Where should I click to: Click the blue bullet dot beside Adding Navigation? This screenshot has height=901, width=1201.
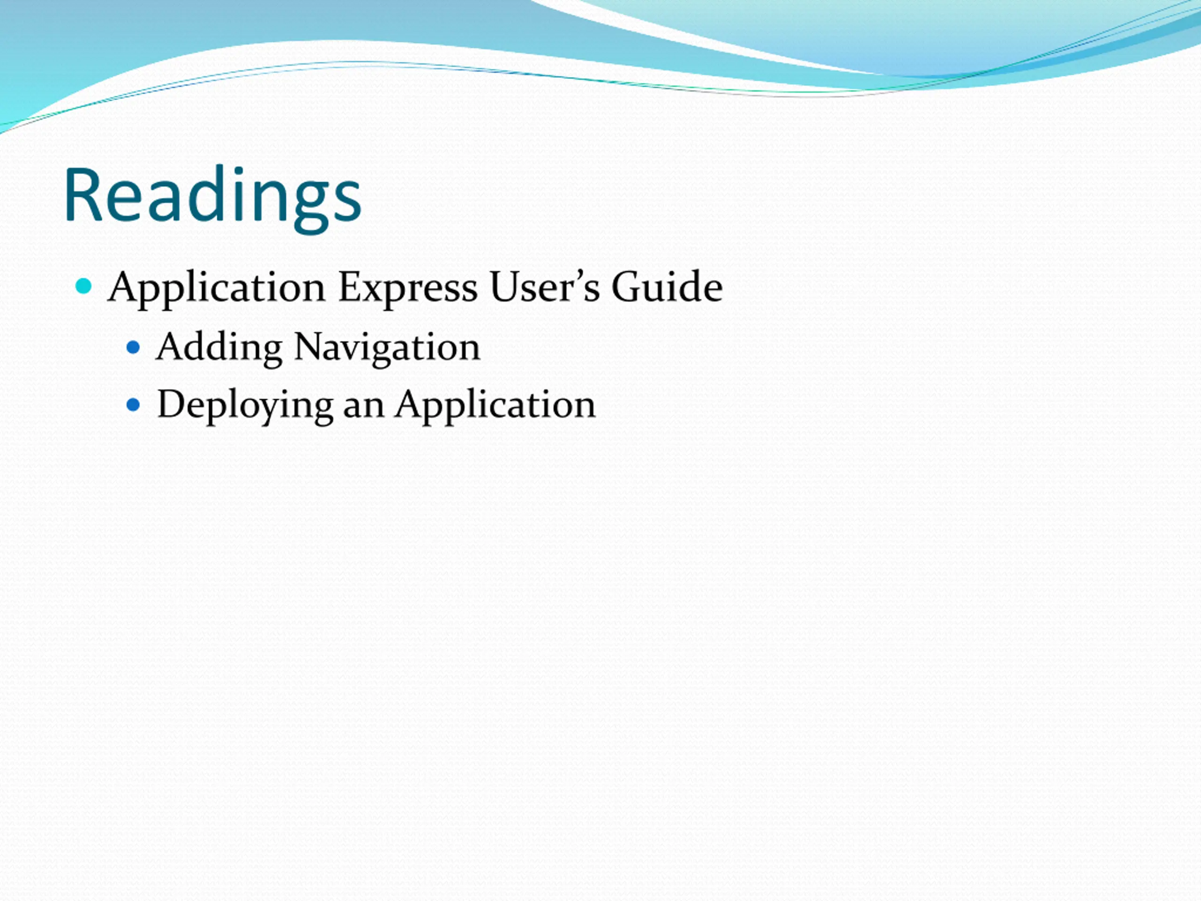coord(133,347)
